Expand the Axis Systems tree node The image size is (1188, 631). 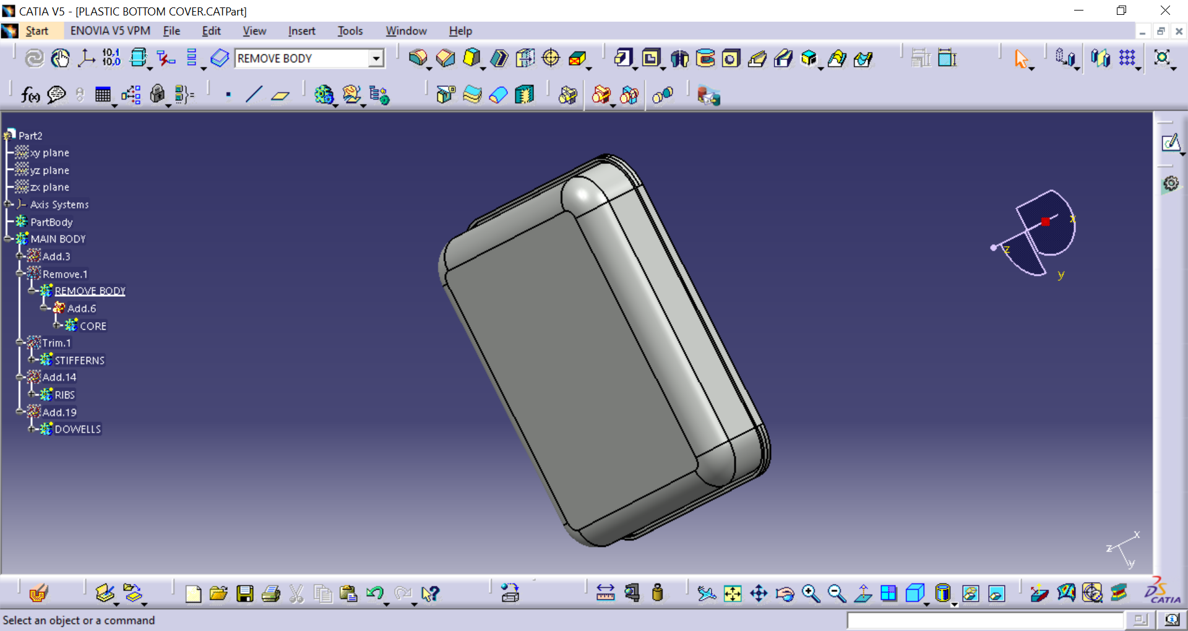[8, 204]
